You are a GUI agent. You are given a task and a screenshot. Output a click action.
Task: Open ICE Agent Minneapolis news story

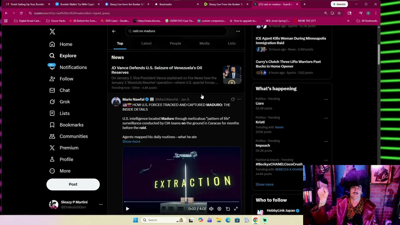[x=291, y=41]
